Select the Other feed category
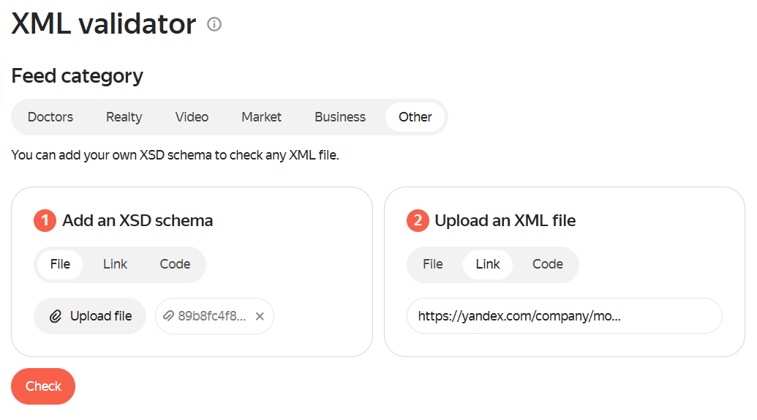The image size is (757, 420). [415, 117]
